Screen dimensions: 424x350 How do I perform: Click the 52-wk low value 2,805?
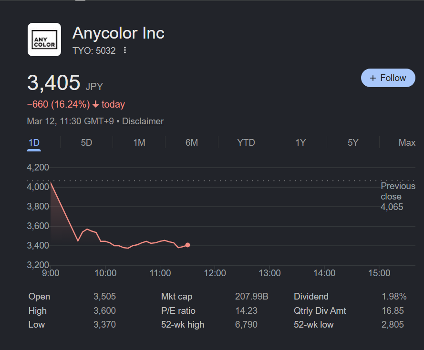click(393, 325)
